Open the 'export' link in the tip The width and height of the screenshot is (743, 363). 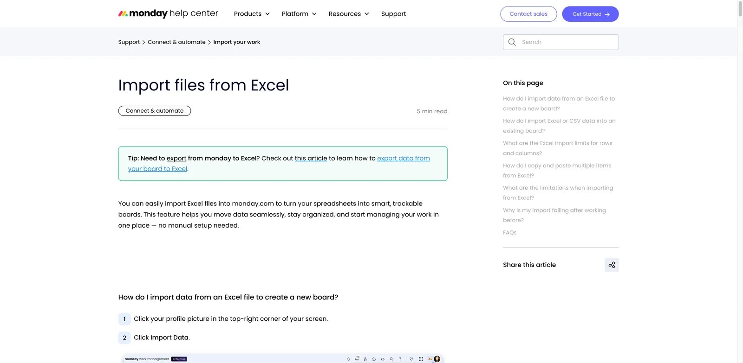coord(176,159)
